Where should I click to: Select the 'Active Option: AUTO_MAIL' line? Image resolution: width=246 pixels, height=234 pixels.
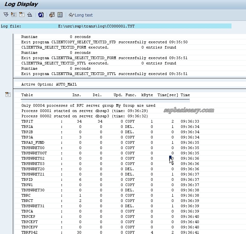49,84
